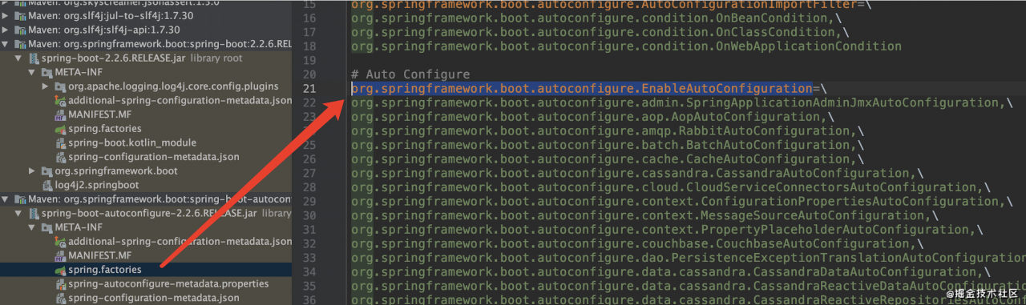1026x305 pixels.
Task: Click spring.factories leaf icon in spring-boot-2.2.6 jar
Action: pyautogui.click(x=60, y=128)
